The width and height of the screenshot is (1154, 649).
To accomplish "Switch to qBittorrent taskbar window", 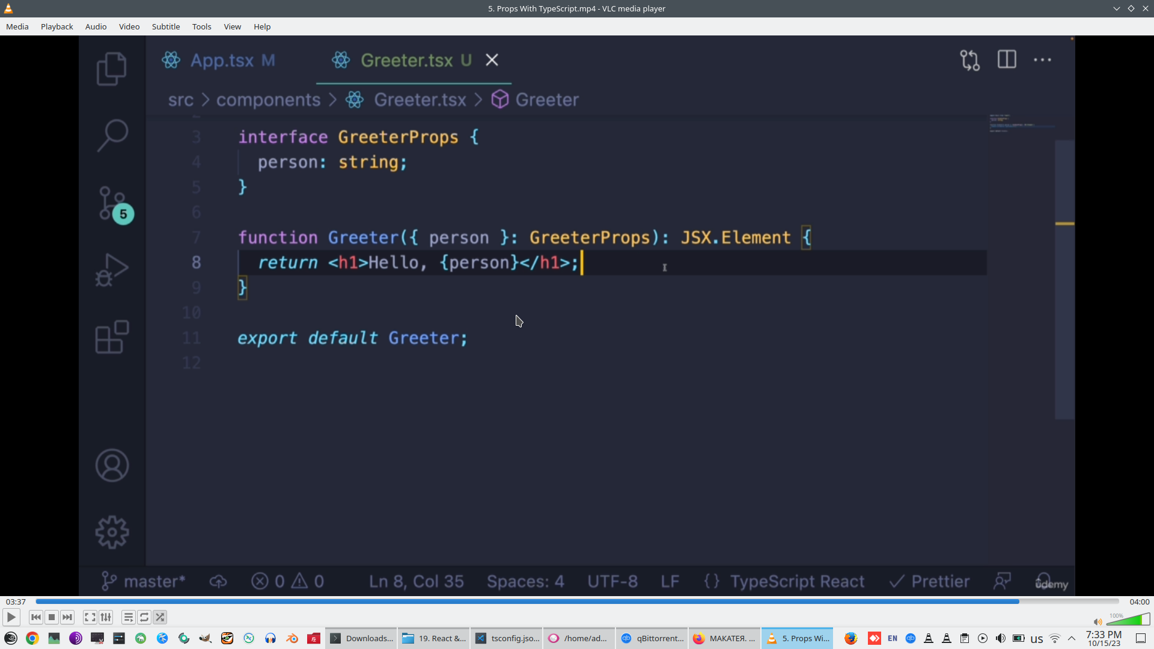I will 653,638.
